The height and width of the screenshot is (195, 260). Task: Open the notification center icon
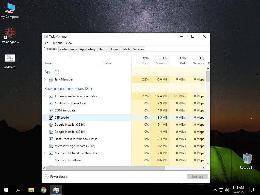coord(252,190)
